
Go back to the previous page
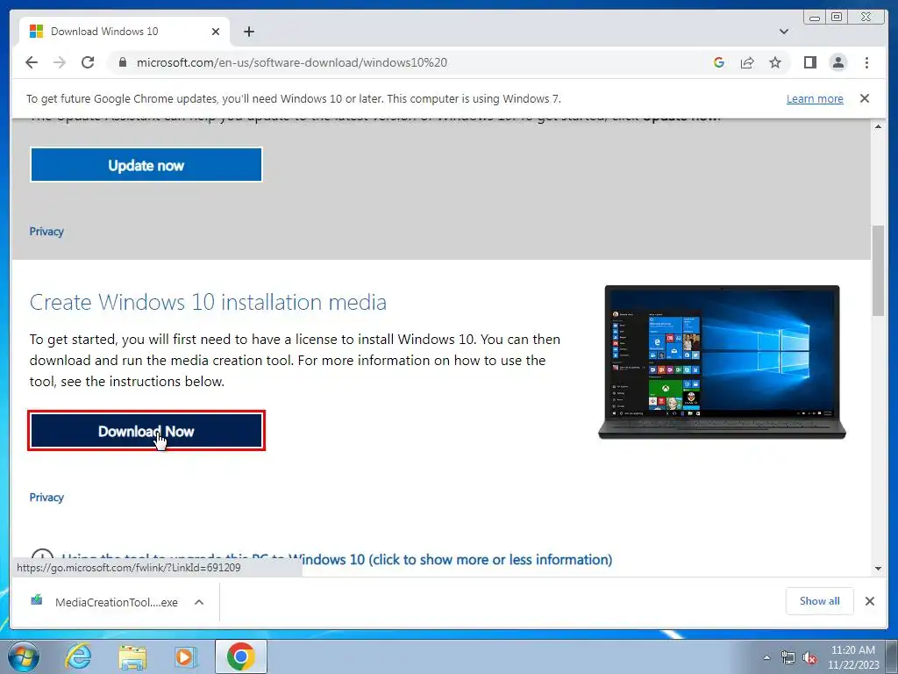tap(32, 62)
